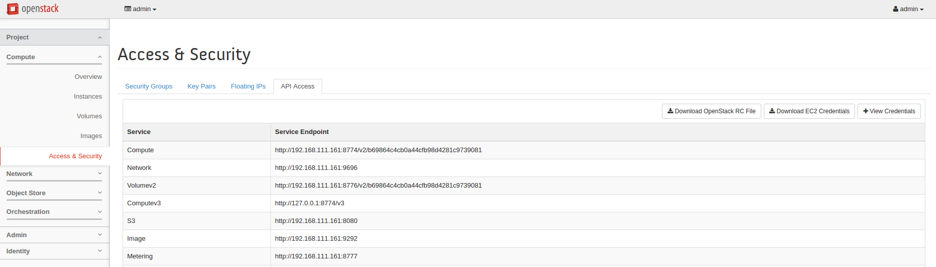The image size is (936, 267).
Task: Switch to the Key Pairs tab
Action: [x=202, y=86]
